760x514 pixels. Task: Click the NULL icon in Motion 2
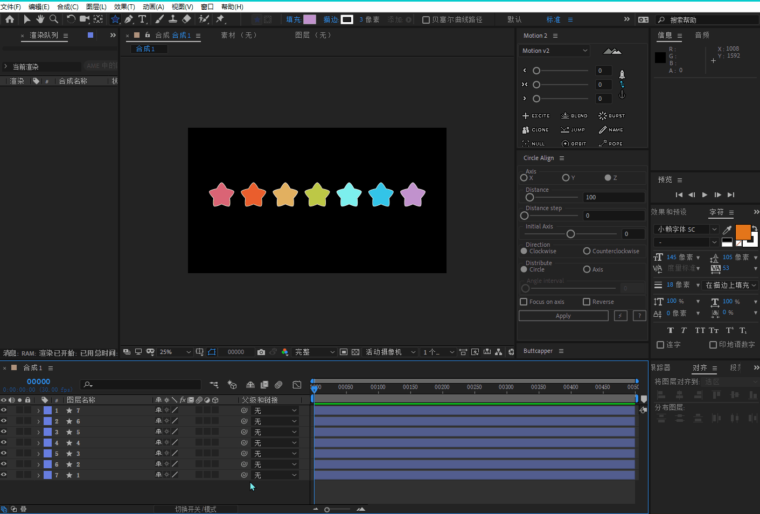pos(526,144)
